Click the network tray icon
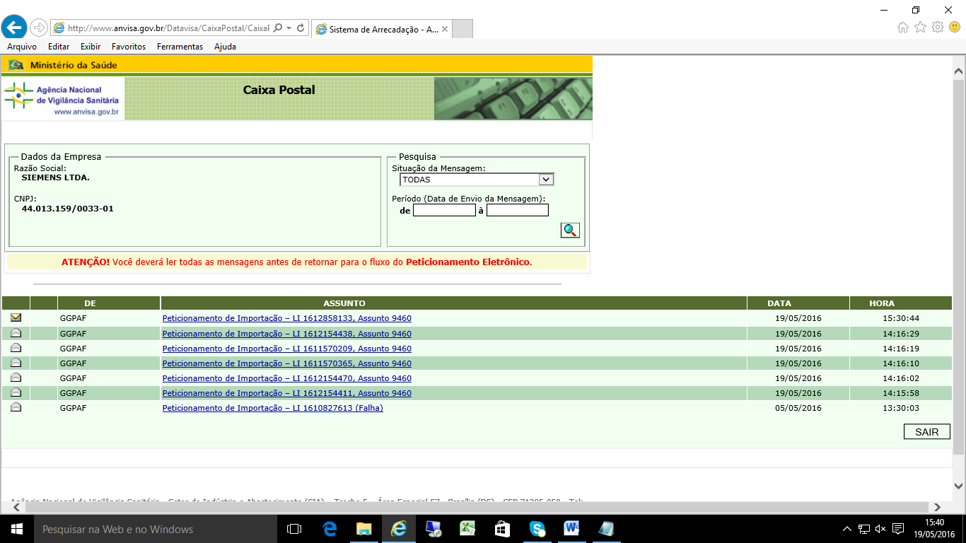The width and height of the screenshot is (966, 543). pos(863,529)
